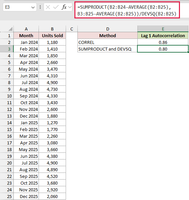This screenshot has height=200, width=189.
Task: Select the units cell 3,430
Action: (x=52, y=103)
